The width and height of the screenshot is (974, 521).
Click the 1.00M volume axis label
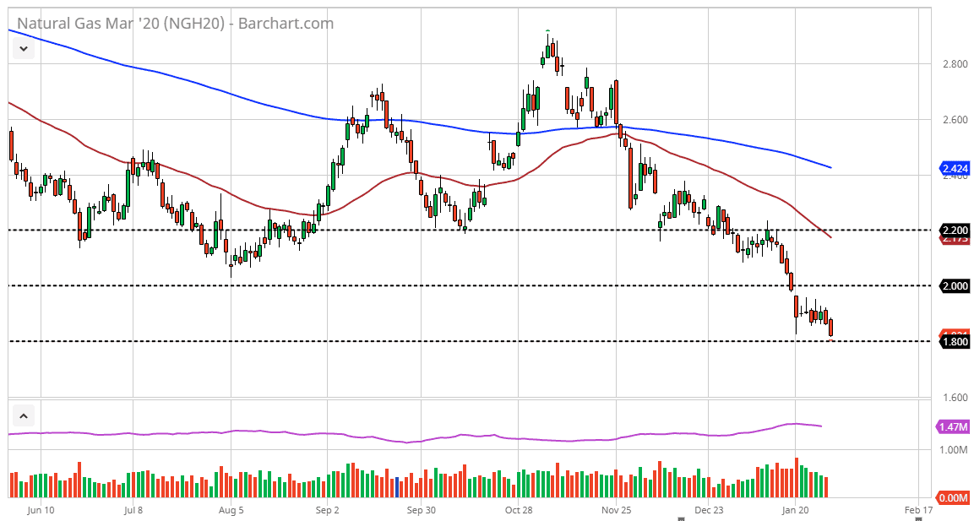tap(954, 449)
